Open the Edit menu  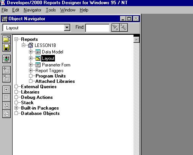16,10
